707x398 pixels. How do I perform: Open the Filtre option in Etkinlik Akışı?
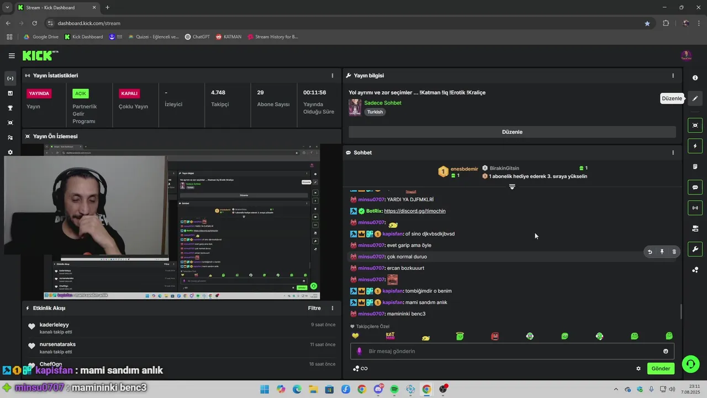[314, 308]
